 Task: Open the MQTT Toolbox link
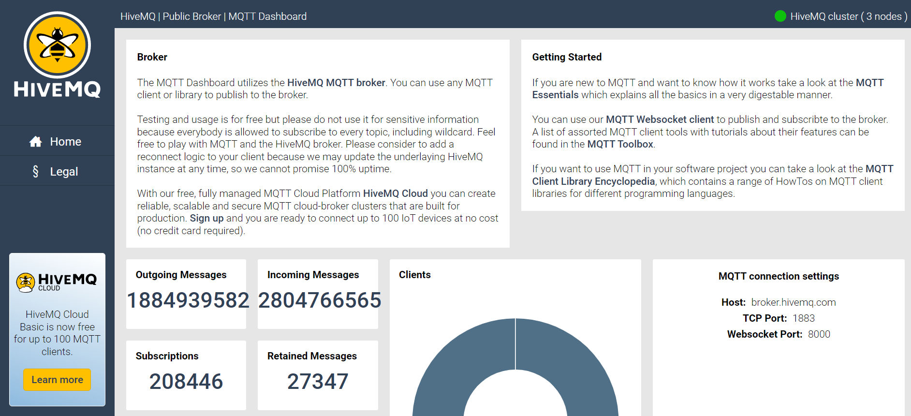click(x=620, y=144)
